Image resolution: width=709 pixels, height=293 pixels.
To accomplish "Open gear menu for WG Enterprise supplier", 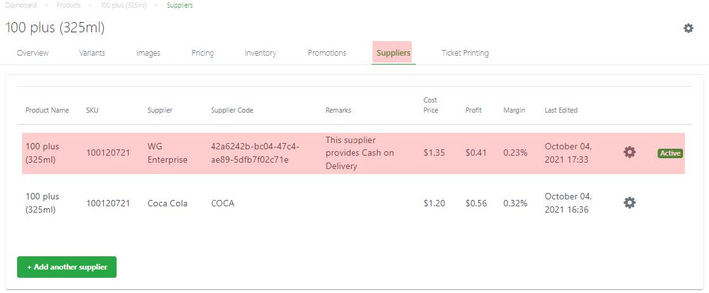I will 629,152.
